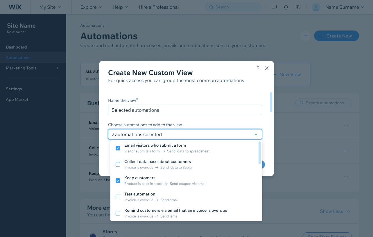The image size is (373, 237).
Task: Open the Explore dropdown menu
Action: [x=91, y=7]
